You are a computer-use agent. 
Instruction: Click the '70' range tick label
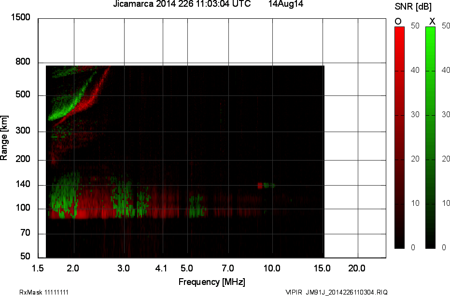(x=25, y=233)
